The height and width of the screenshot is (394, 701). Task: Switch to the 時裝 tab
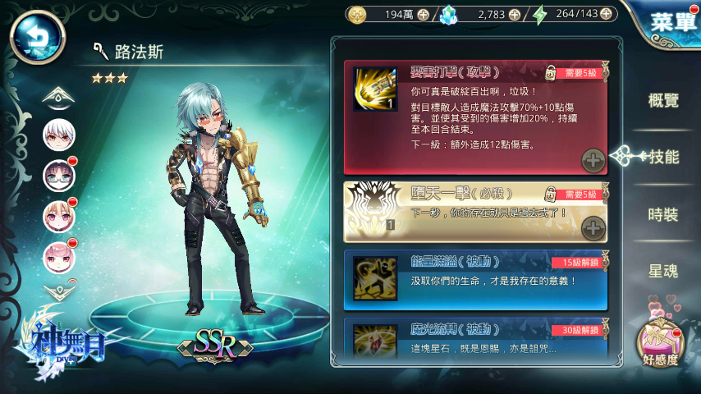pyautogui.click(x=663, y=215)
